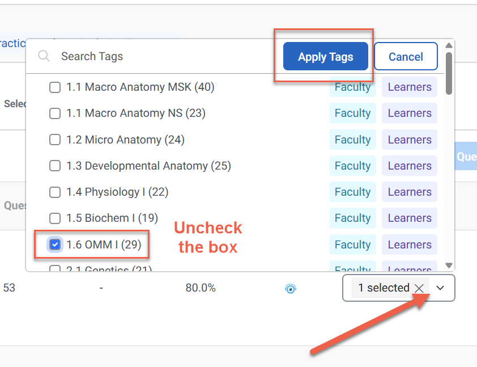Click the eye preview icon
Image resolution: width=477 pixels, height=367 pixels.
click(x=291, y=289)
